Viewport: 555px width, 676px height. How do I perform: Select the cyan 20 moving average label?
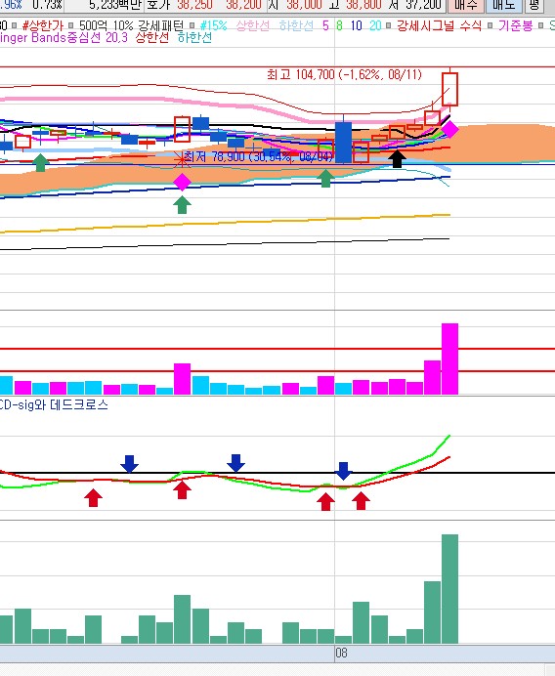(x=375, y=25)
